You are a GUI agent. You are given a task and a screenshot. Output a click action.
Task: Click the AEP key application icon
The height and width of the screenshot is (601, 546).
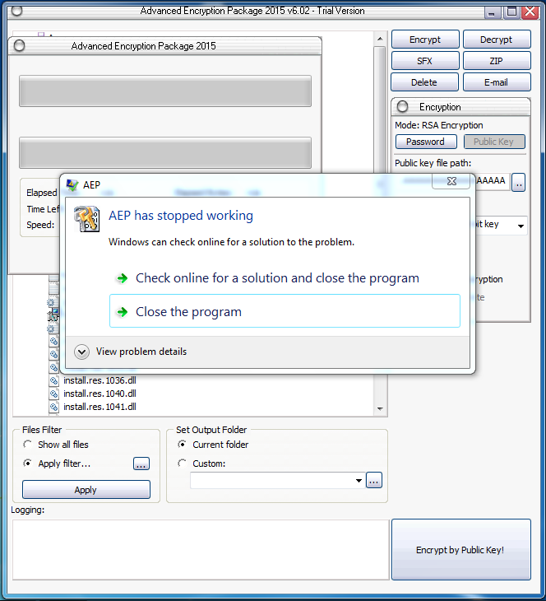click(87, 219)
